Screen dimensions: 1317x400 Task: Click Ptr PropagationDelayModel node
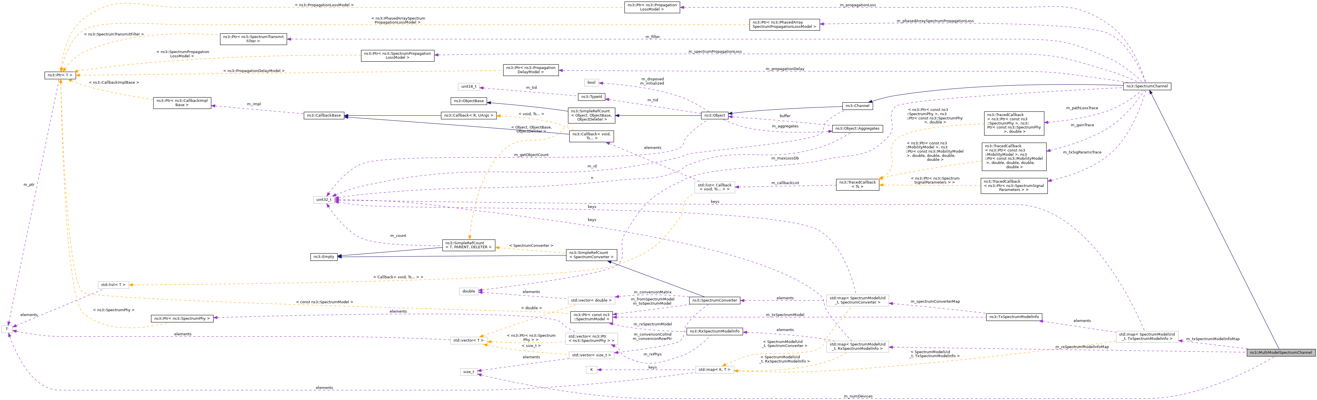531,70
